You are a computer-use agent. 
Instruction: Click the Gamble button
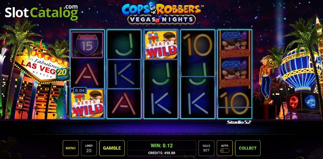tap(112, 148)
